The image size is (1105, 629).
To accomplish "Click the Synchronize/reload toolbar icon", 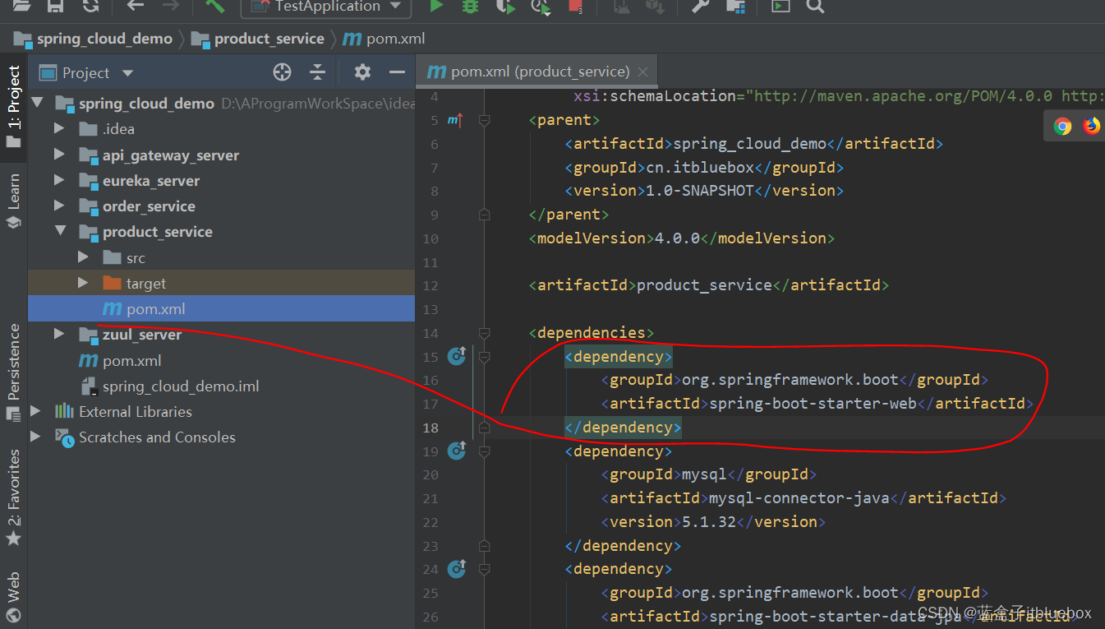I will click(90, 6).
